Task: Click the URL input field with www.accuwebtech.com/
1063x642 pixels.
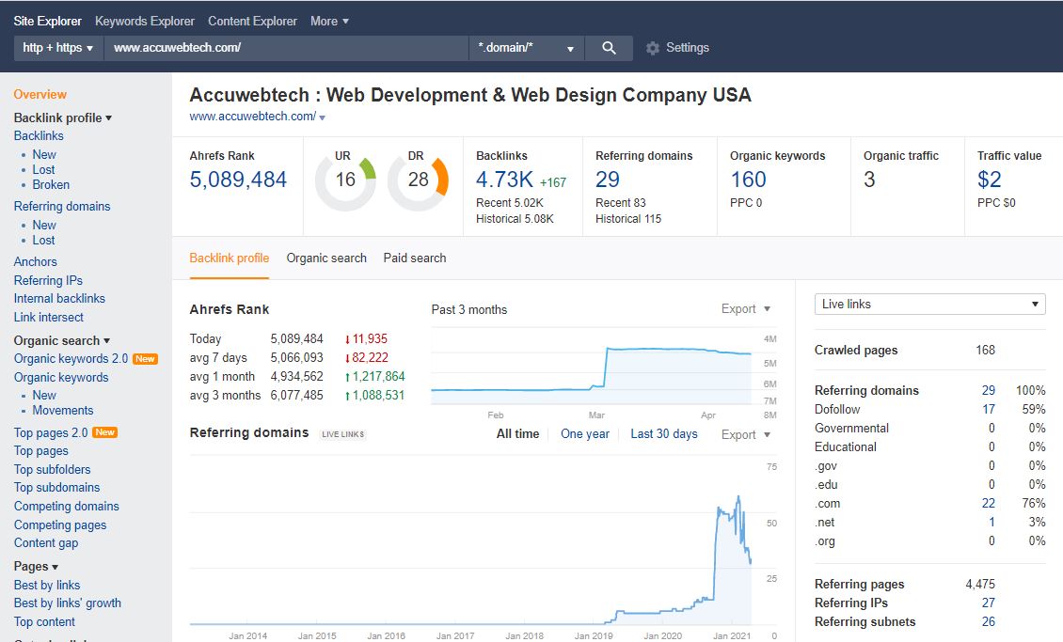Action: point(286,48)
